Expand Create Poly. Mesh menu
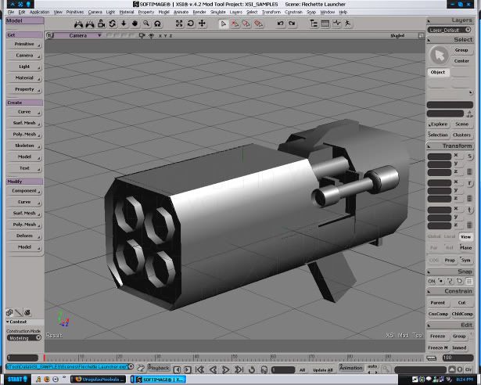Viewport: 481px width, 385px height. (x=24, y=135)
